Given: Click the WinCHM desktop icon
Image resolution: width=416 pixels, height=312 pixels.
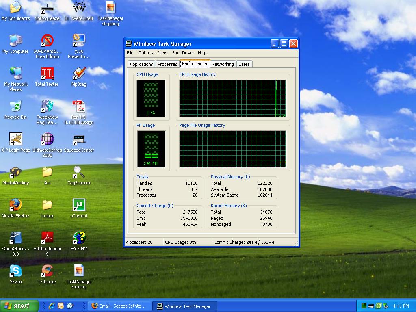Looking at the screenshot, I should (79, 238).
